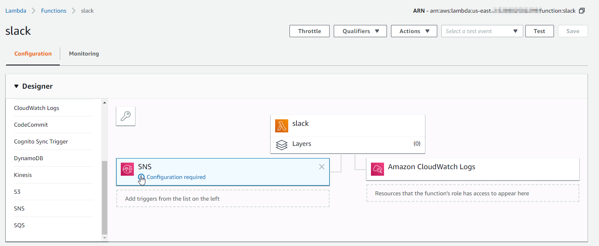Click the key permissions icon

pyautogui.click(x=126, y=116)
